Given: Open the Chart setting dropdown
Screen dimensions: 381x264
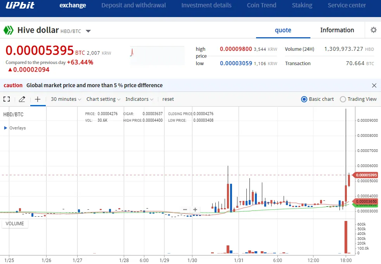Looking at the screenshot, I should [x=103, y=99].
